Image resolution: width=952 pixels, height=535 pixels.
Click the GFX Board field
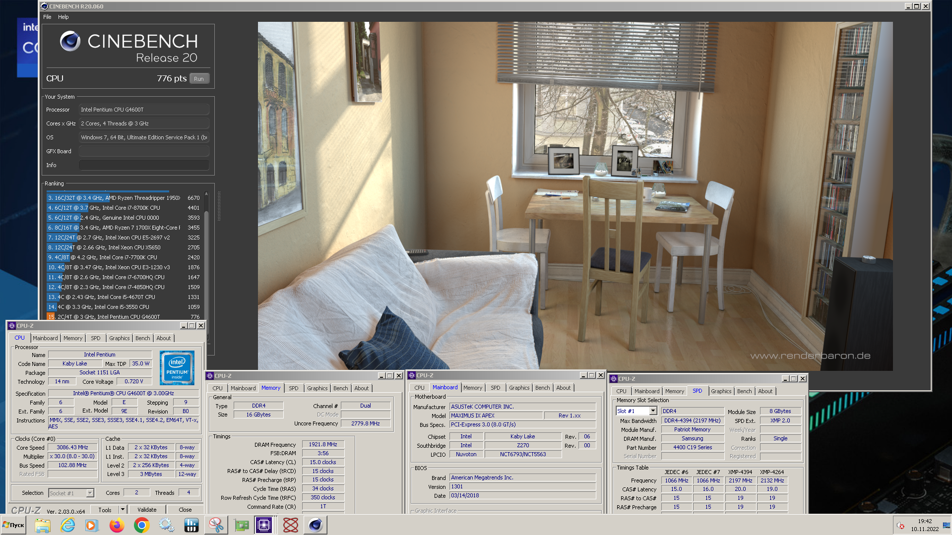pos(144,151)
